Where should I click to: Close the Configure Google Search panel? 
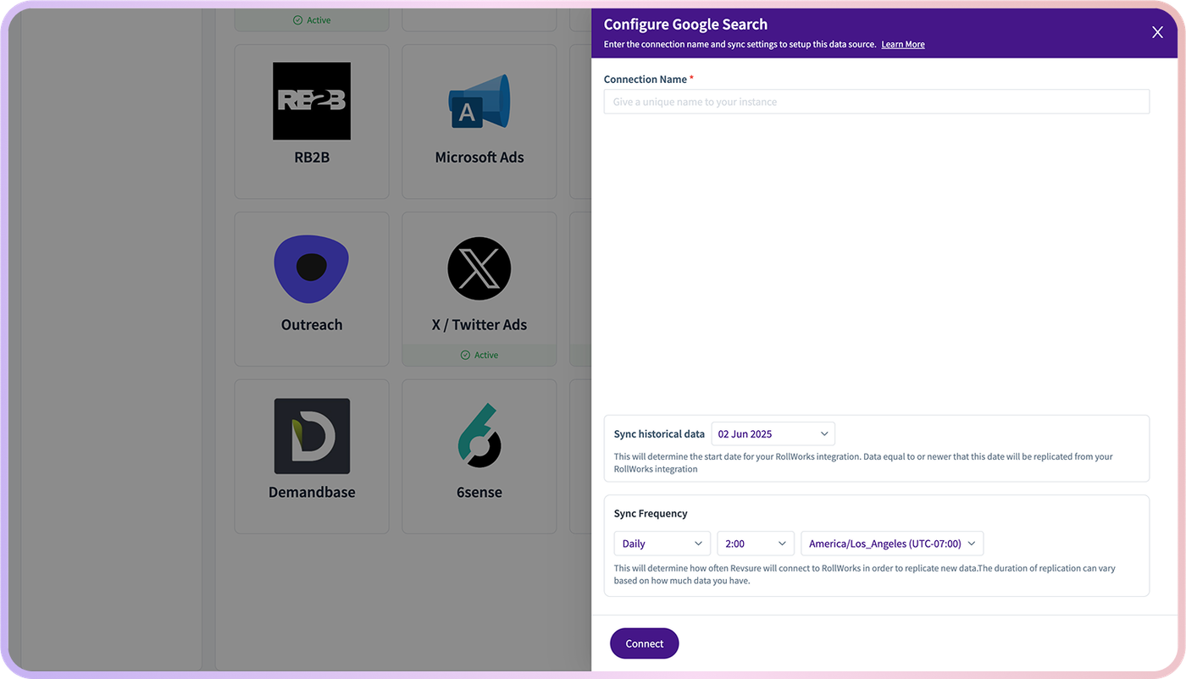coord(1157,32)
